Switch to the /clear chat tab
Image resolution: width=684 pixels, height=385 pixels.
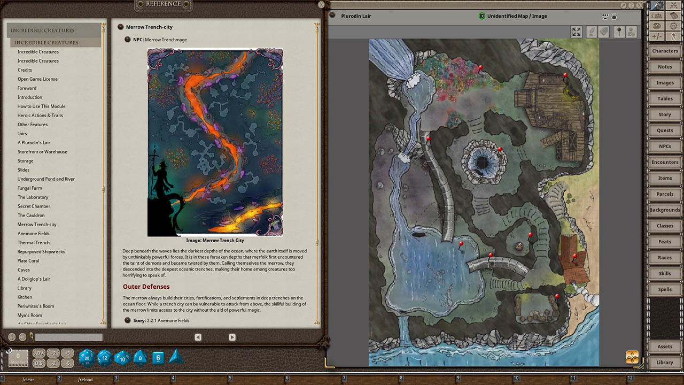pos(29,380)
